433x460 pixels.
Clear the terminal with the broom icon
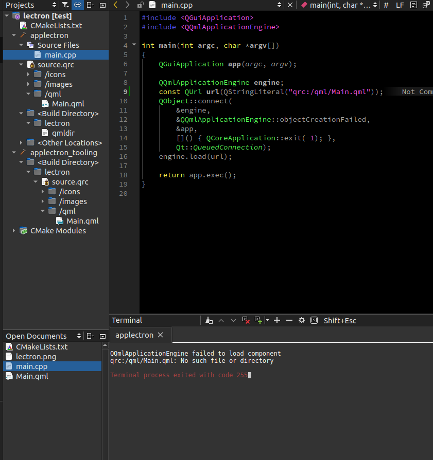coord(209,320)
